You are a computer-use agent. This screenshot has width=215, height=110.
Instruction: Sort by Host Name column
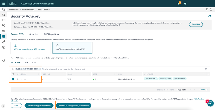pyautogui.click(x=54, y=74)
